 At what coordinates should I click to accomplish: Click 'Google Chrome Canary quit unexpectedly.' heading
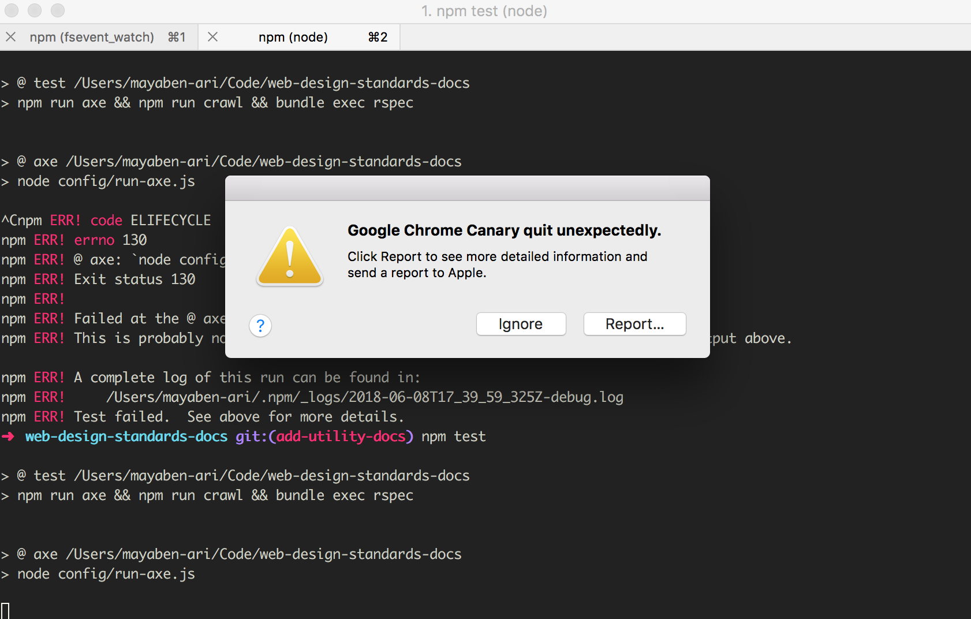[x=504, y=230]
